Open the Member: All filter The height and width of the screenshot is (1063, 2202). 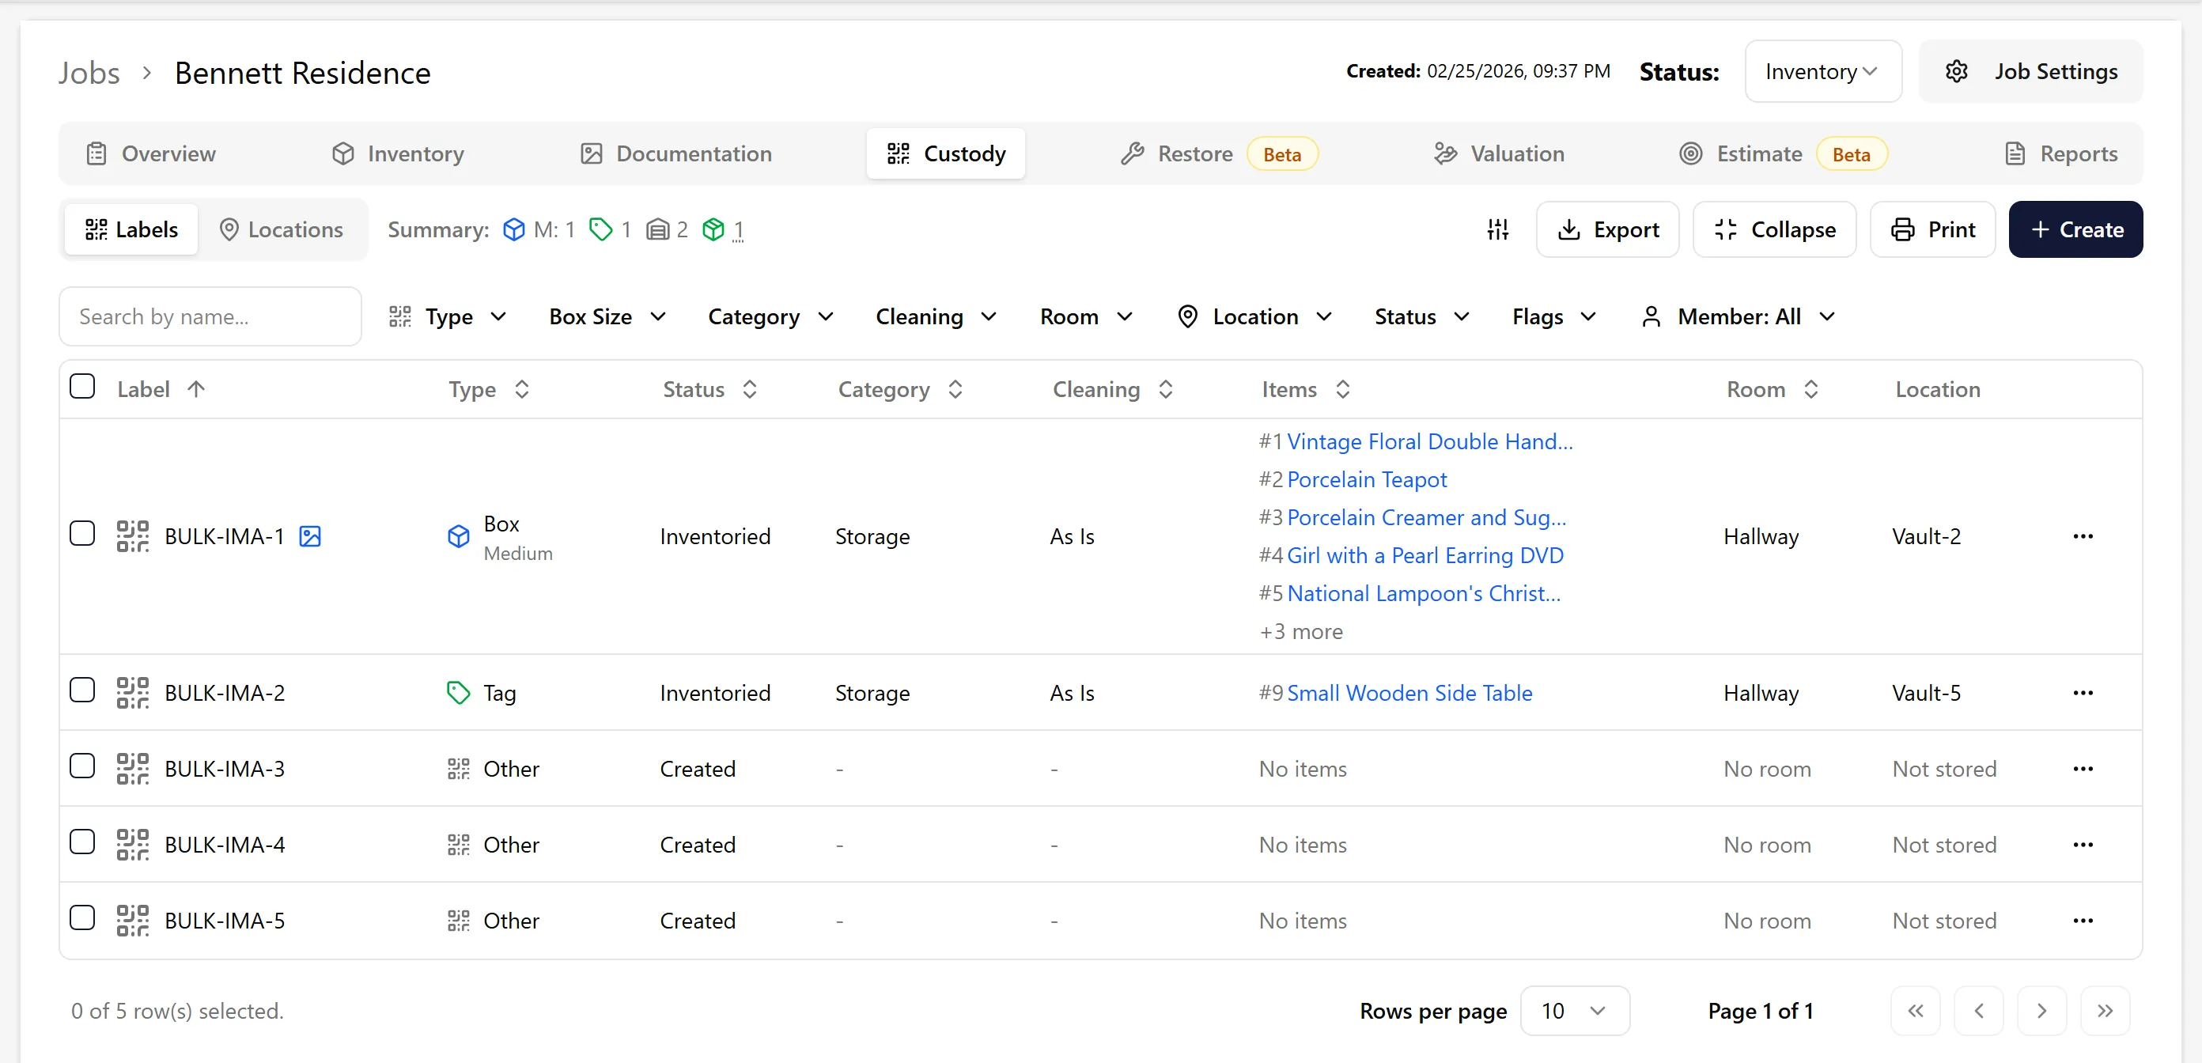tap(1738, 317)
